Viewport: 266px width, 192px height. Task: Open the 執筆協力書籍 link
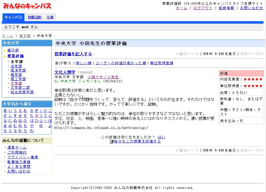click(x=19, y=162)
